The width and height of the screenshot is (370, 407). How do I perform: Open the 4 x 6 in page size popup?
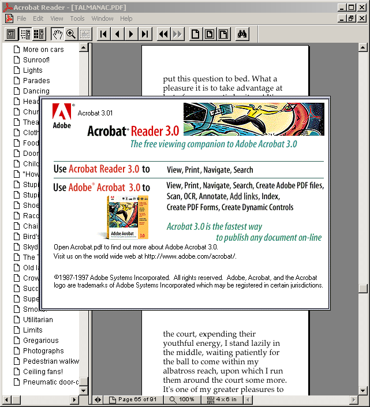(222, 399)
